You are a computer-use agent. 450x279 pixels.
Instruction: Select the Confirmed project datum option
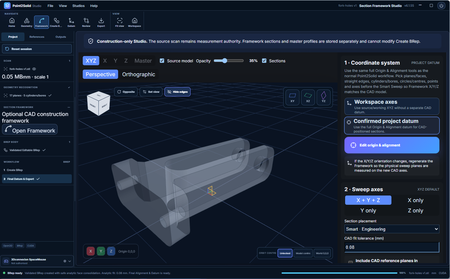392,125
